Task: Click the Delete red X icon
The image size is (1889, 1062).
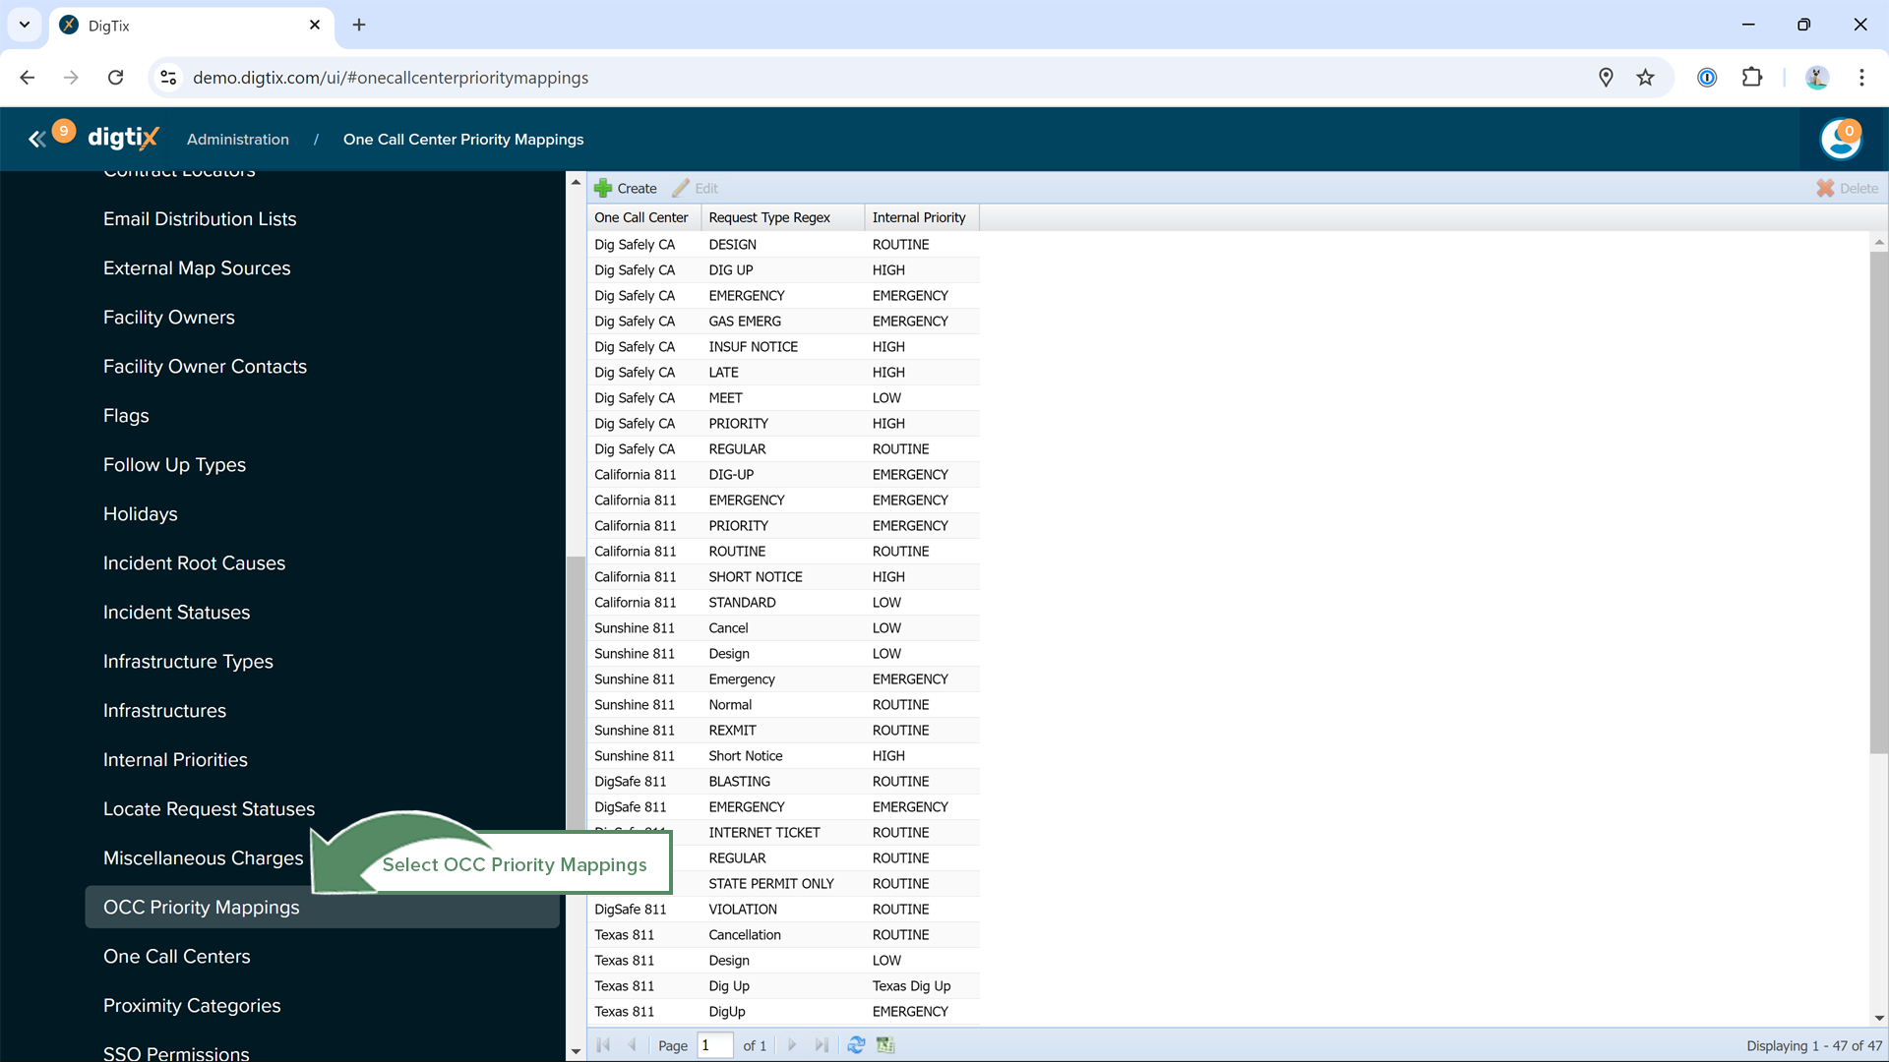Action: click(x=1825, y=188)
